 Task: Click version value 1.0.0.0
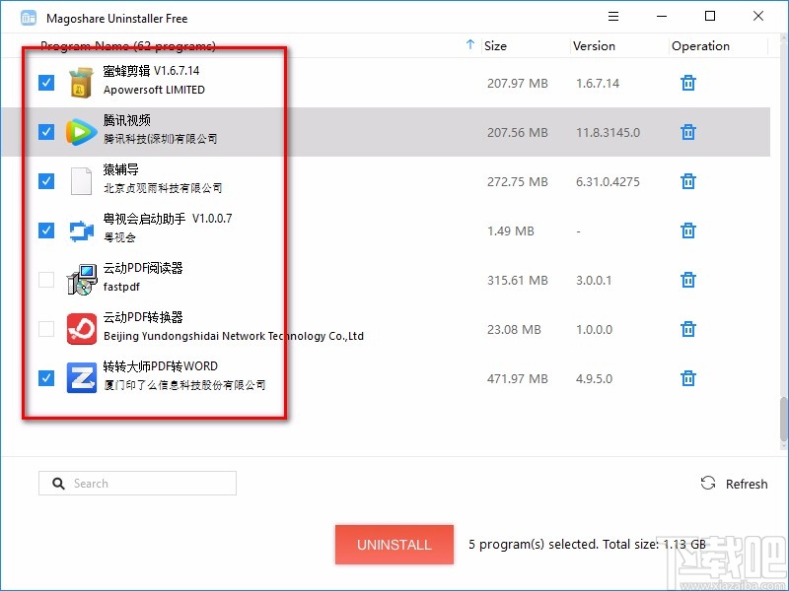tap(594, 330)
